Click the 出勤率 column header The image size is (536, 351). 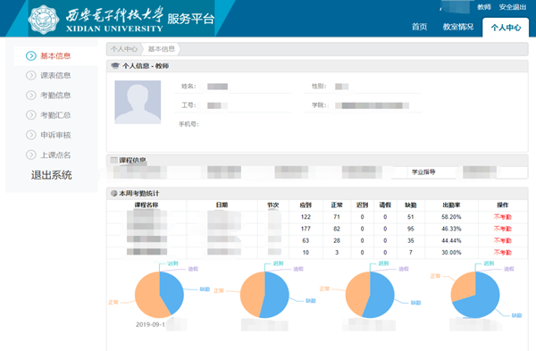click(451, 205)
